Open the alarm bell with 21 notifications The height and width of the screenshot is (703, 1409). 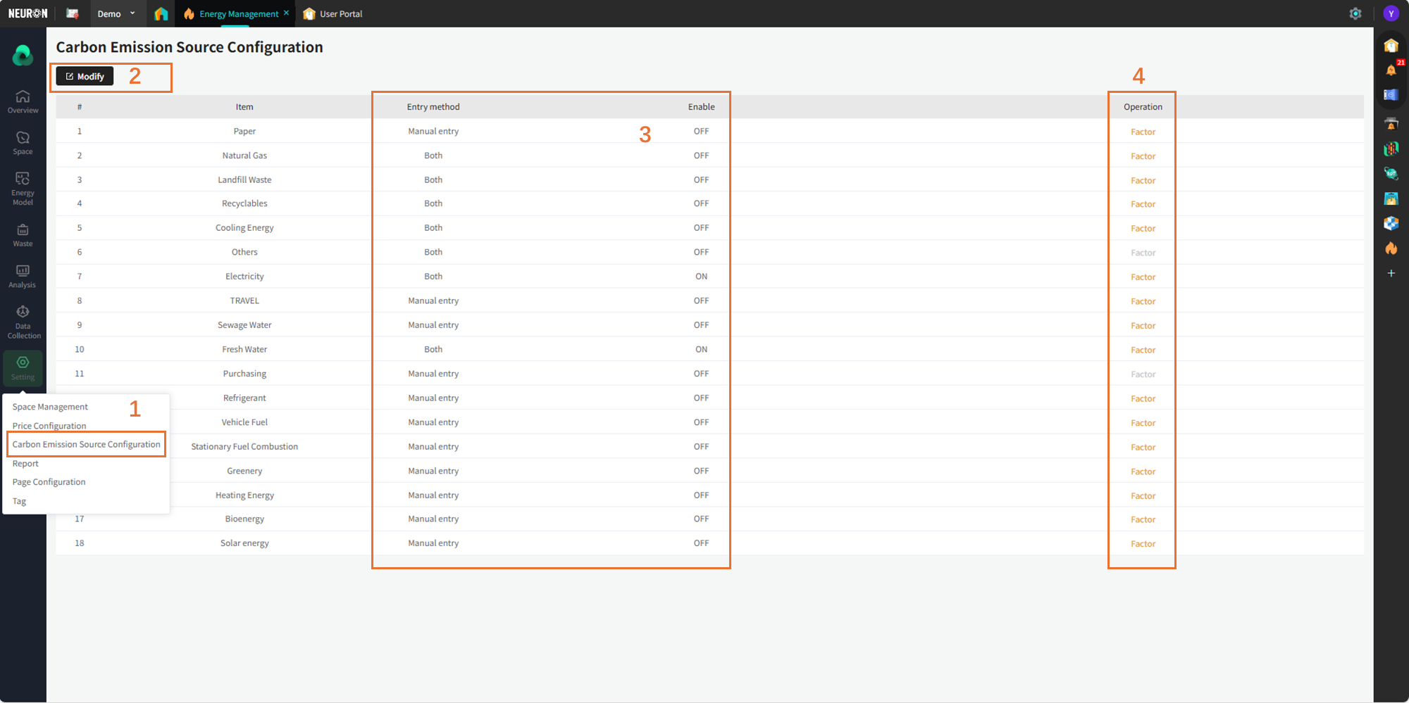tap(1391, 70)
